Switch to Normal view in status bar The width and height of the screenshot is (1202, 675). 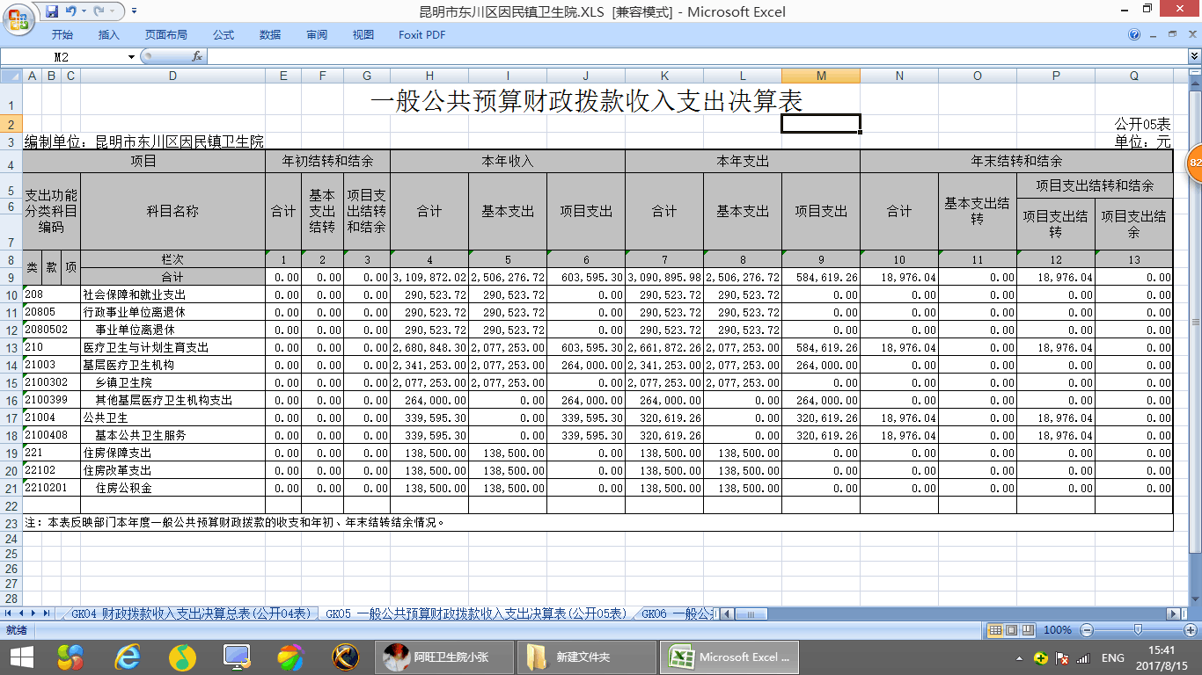click(995, 630)
